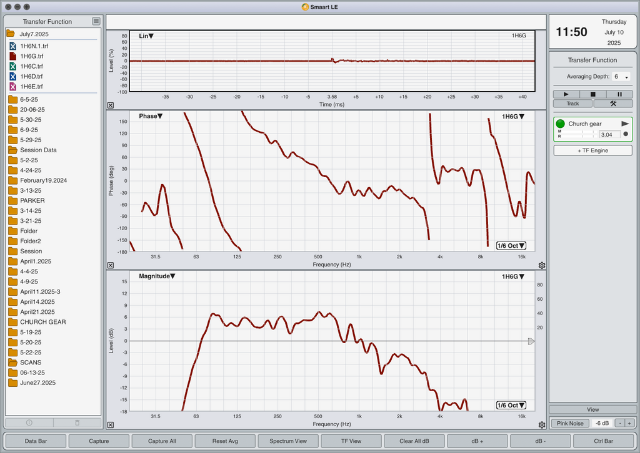Open measurement config tools icon

coord(613,104)
